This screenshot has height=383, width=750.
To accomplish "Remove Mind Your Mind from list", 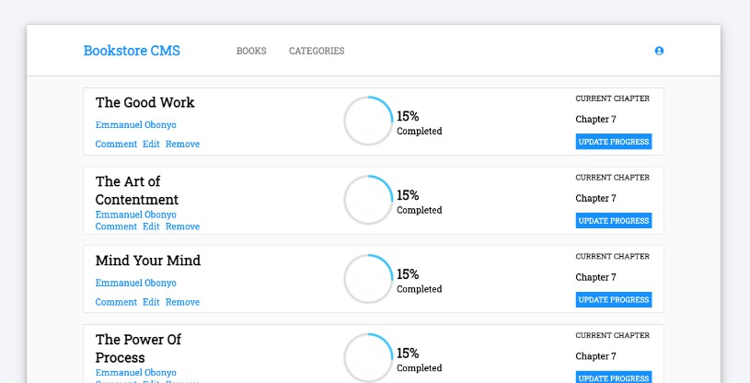I will [x=182, y=302].
